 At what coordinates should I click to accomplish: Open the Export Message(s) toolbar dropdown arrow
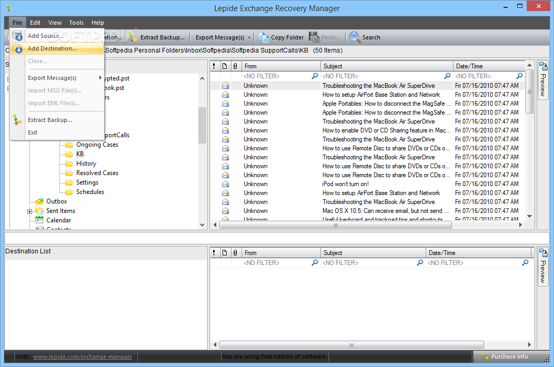pos(249,37)
